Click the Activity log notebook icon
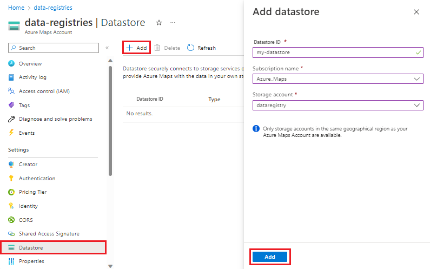The height and width of the screenshot is (269, 430). click(11, 77)
